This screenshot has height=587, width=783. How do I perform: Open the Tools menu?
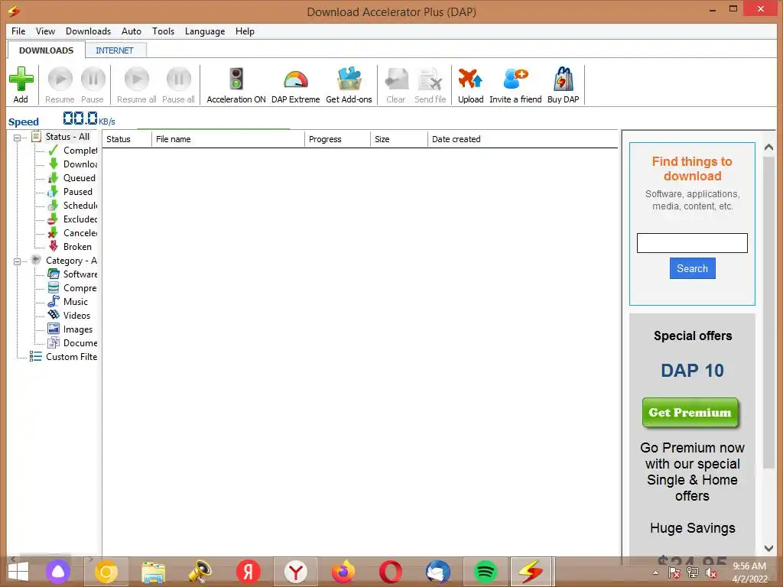tap(164, 31)
